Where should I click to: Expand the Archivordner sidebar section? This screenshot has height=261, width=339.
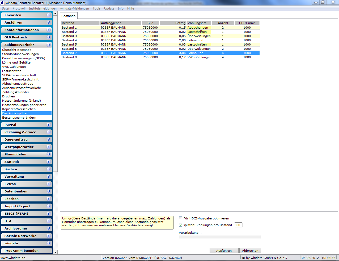point(26,228)
